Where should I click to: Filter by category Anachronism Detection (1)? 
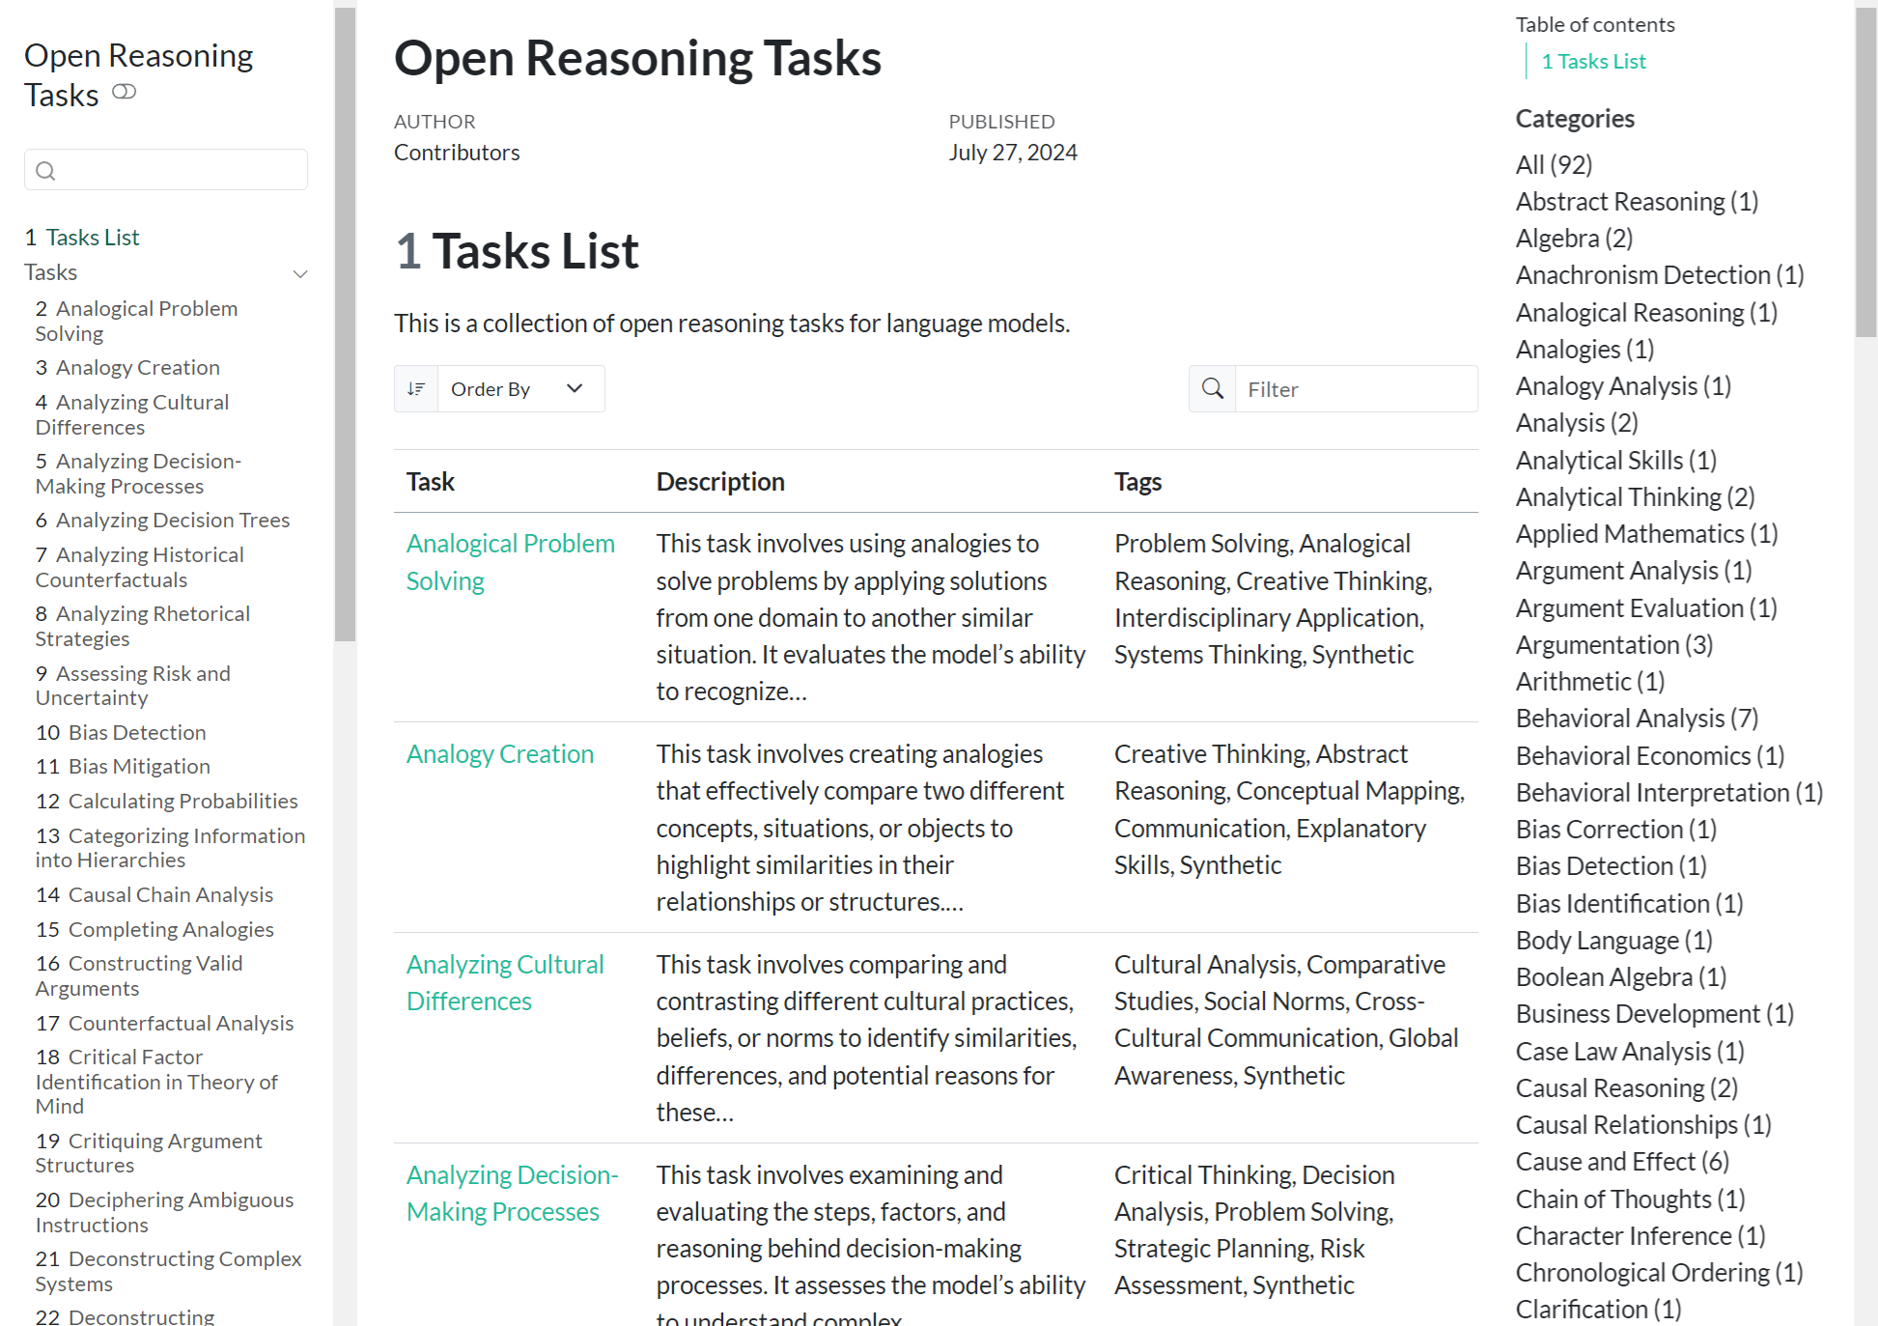1660,274
